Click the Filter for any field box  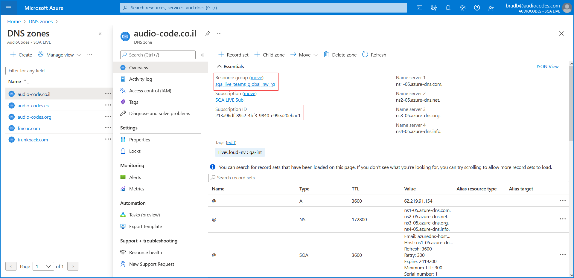[x=59, y=71]
